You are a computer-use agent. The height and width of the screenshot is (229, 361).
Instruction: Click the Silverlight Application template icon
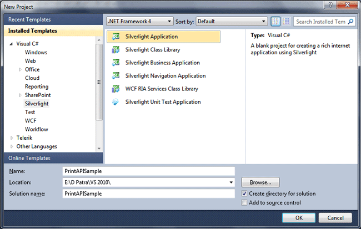pos(116,37)
